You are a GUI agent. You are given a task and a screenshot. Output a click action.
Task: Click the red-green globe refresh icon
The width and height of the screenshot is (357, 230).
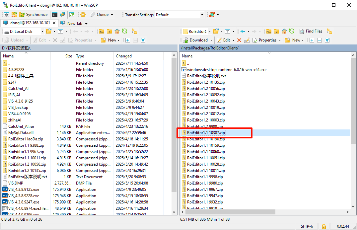212,15
